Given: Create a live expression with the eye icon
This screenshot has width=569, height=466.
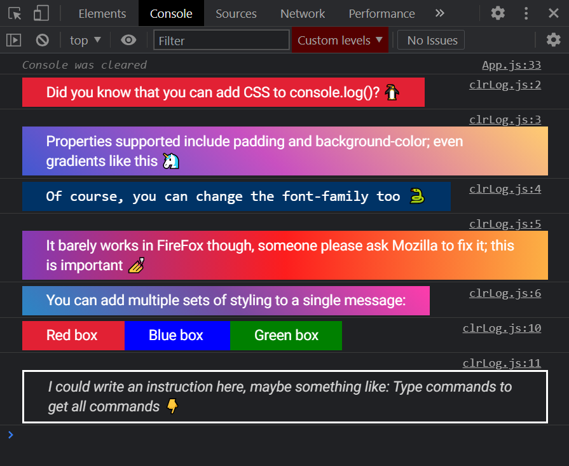Looking at the screenshot, I should [128, 39].
